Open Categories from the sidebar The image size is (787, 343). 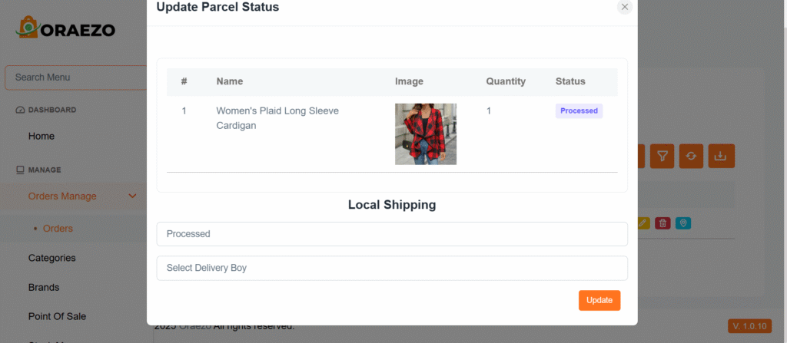point(51,258)
